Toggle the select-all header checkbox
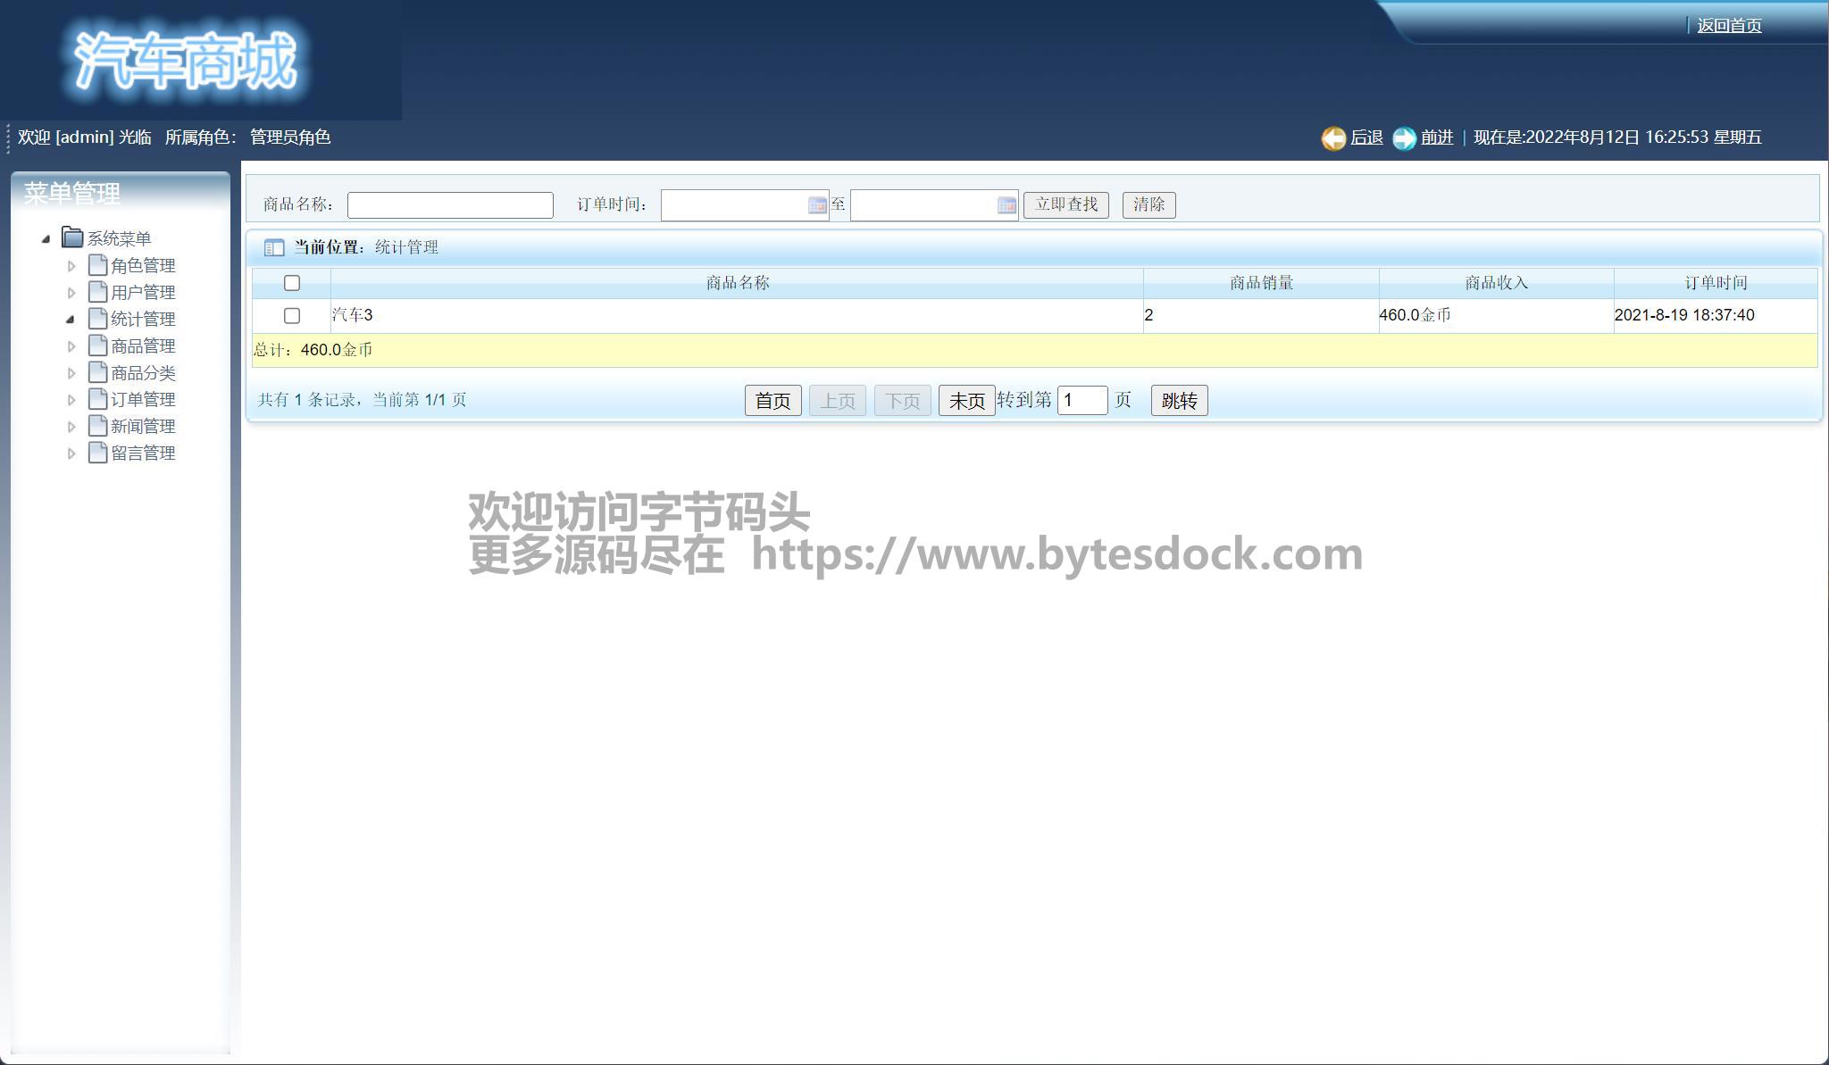The image size is (1829, 1065). tap(292, 283)
